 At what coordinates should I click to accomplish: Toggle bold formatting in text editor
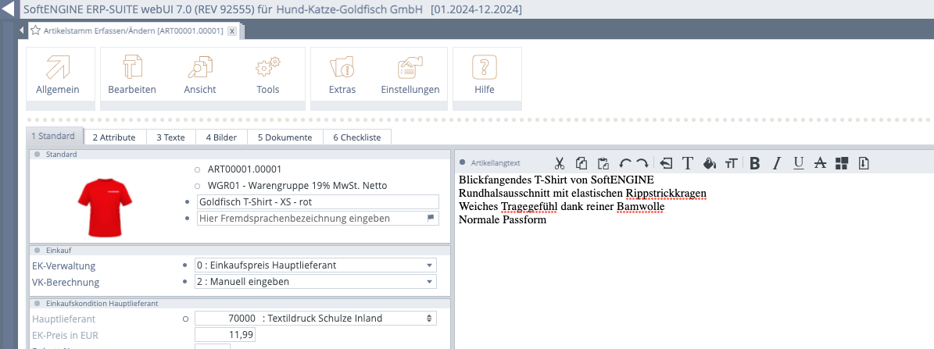(754, 163)
